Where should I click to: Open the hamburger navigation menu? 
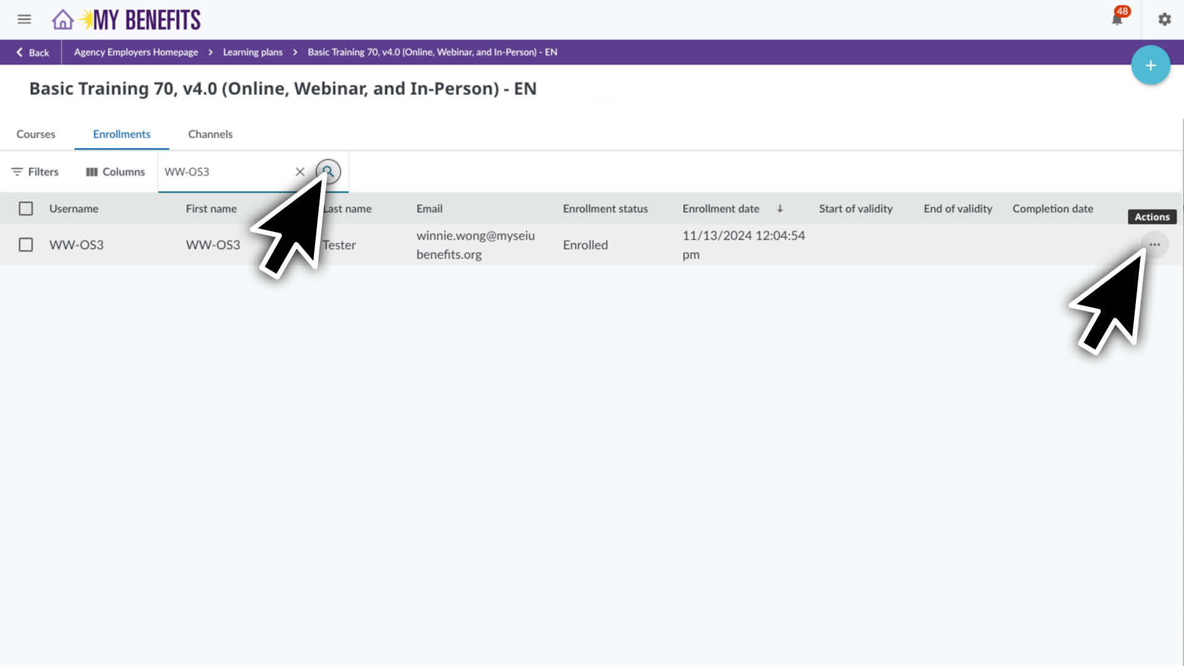[24, 19]
